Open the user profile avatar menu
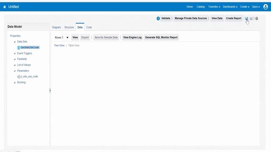This screenshot has width=271, height=152. coord(265,7)
